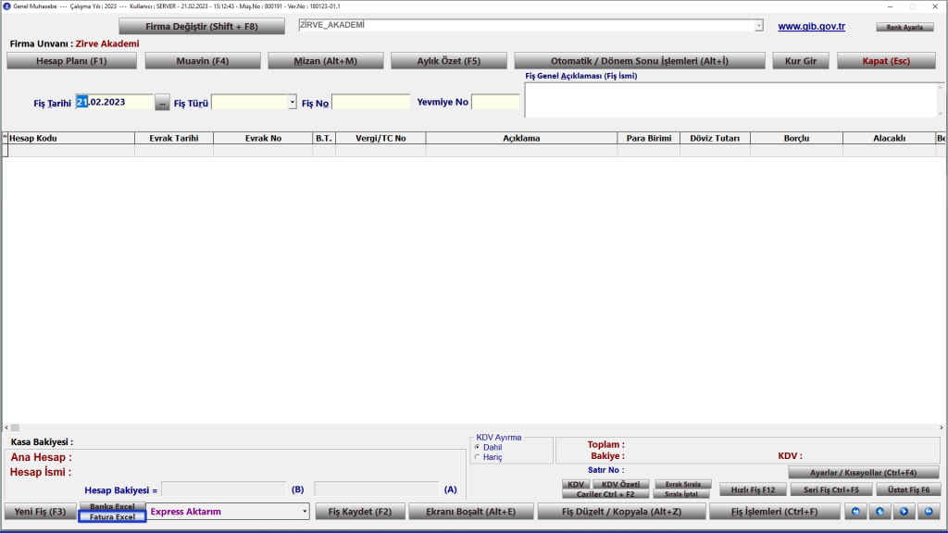
Task: Expand the Express Aktarım combo box
Action: click(305, 511)
